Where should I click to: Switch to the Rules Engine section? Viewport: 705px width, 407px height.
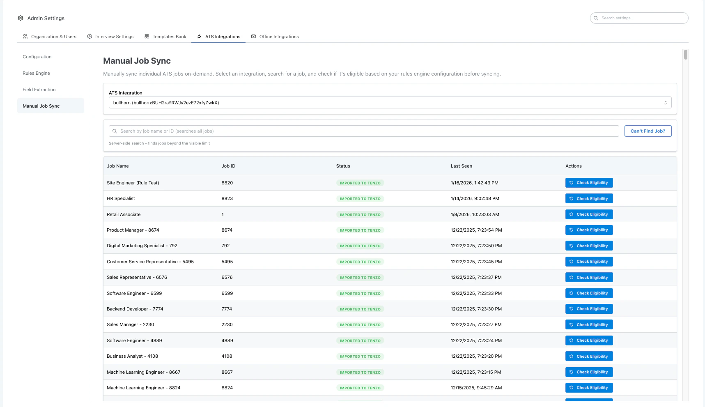click(x=36, y=73)
